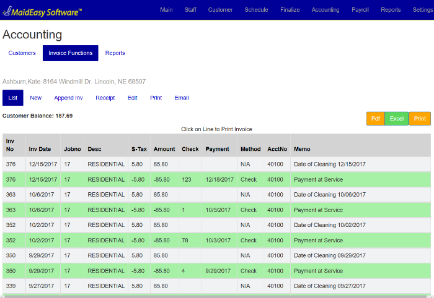This screenshot has height=298, width=434.
Task: Select payment row with check 123
Action: pos(217,180)
